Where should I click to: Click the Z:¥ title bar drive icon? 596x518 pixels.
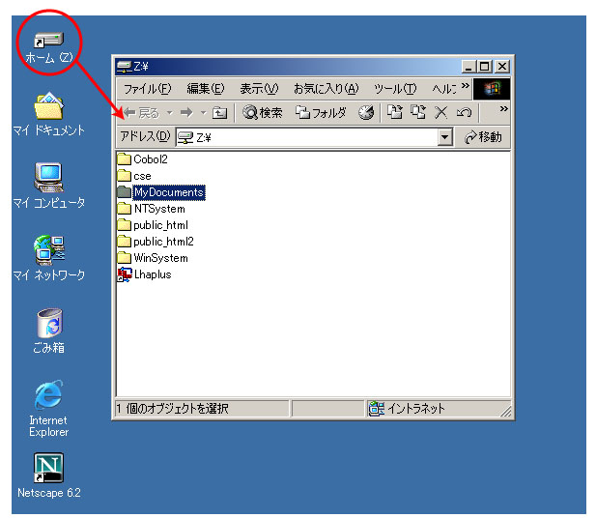125,67
